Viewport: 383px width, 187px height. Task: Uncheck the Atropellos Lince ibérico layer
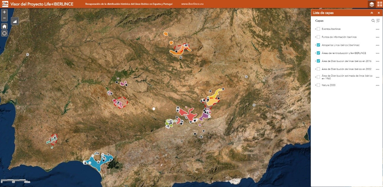[318, 45]
